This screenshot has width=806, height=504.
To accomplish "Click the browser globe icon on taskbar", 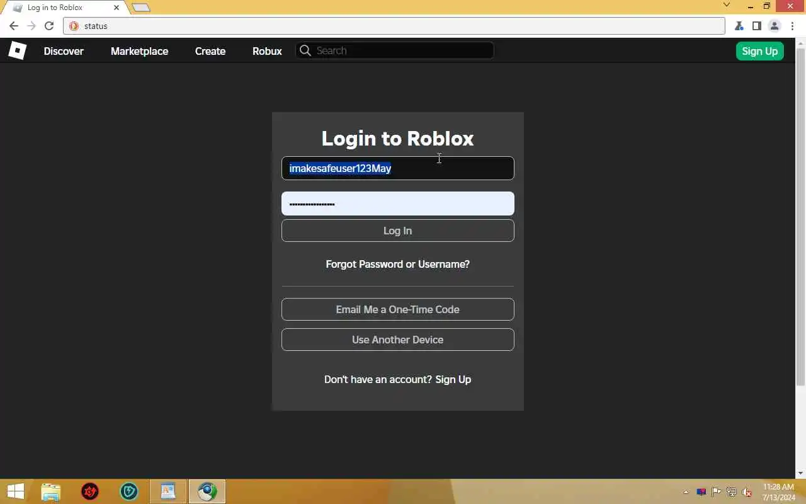I will [x=207, y=491].
